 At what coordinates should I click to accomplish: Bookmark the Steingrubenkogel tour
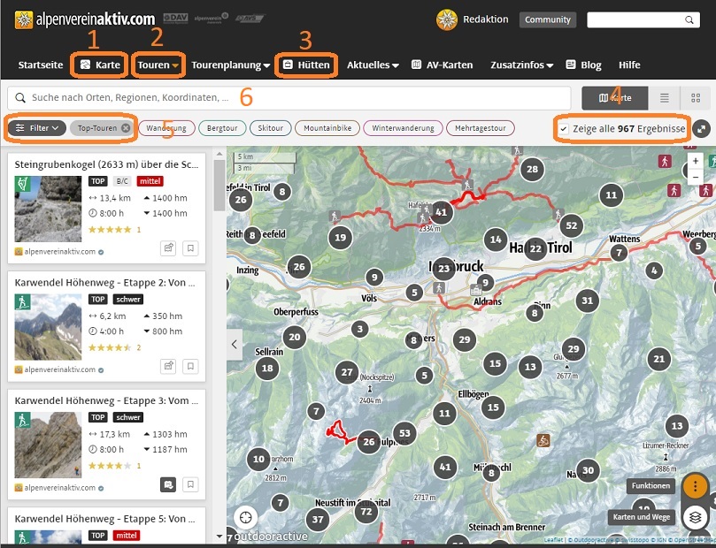point(190,248)
